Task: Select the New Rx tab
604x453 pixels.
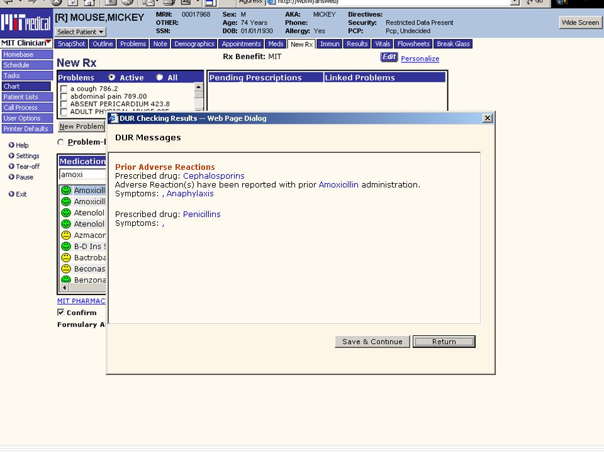Action: [301, 44]
